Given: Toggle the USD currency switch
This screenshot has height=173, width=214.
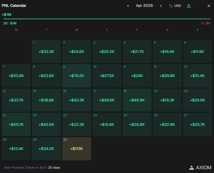Looking at the screenshot, I should 175,6.
